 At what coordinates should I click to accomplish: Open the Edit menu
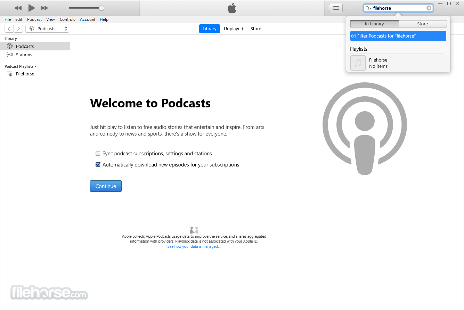(x=19, y=19)
